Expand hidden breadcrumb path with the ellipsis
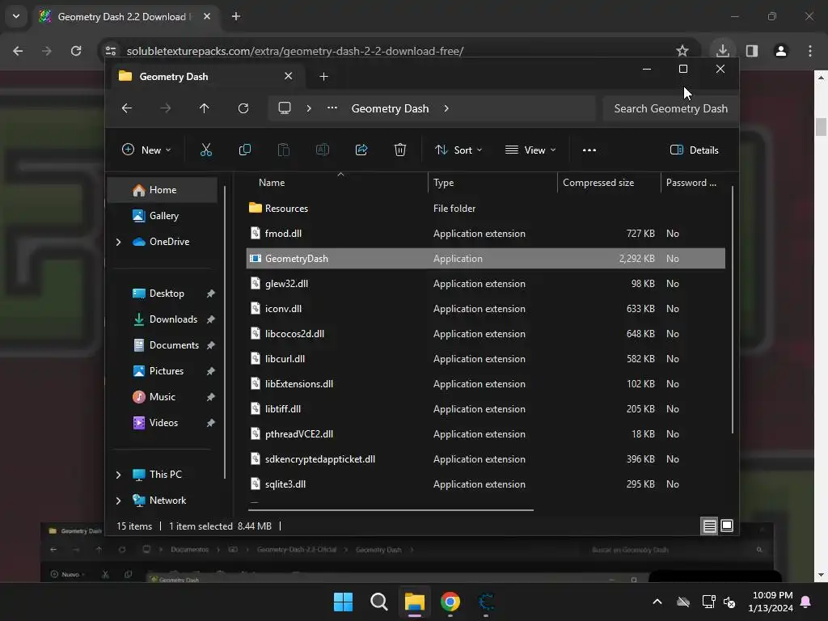 332,108
